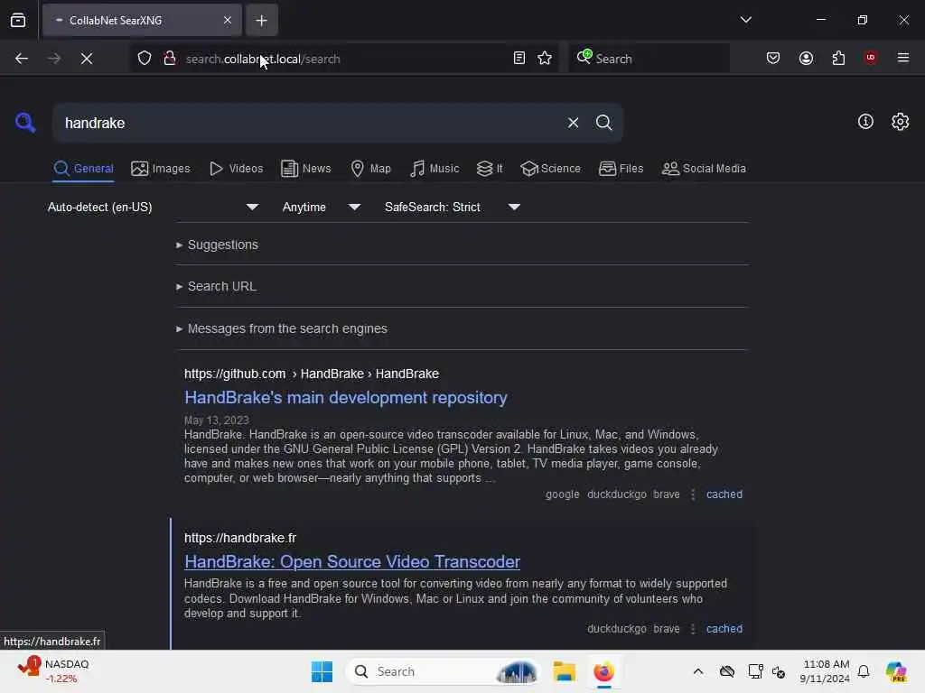Open Windows Start menu
Screen dimensions: 925x693
point(322,671)
